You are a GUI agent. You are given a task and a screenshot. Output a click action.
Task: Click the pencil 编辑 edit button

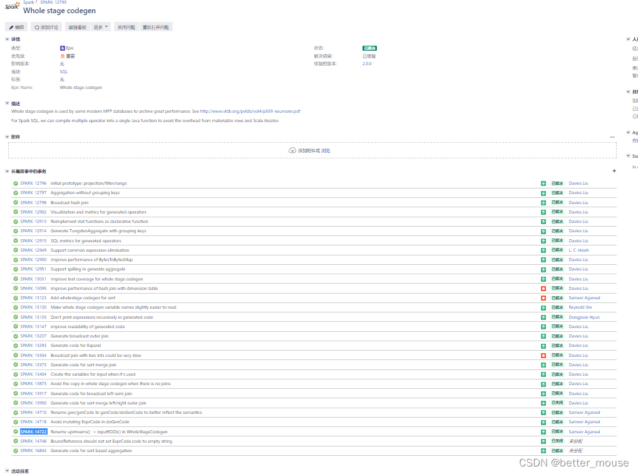(16, 28)
